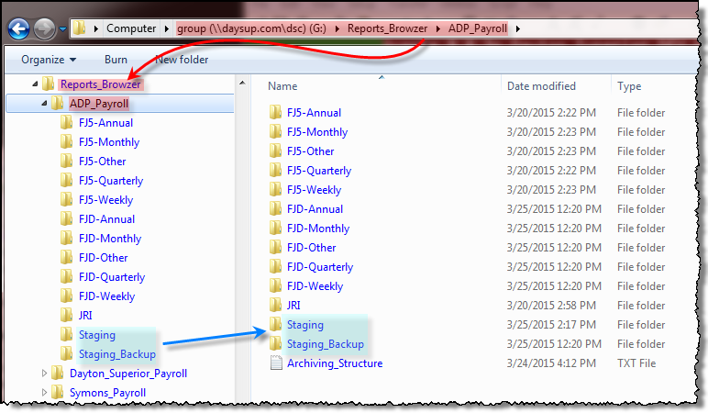Click Reports_Browzer in the address breadcrumb
This screenshot has height=413, width=708.
(386, 28)
